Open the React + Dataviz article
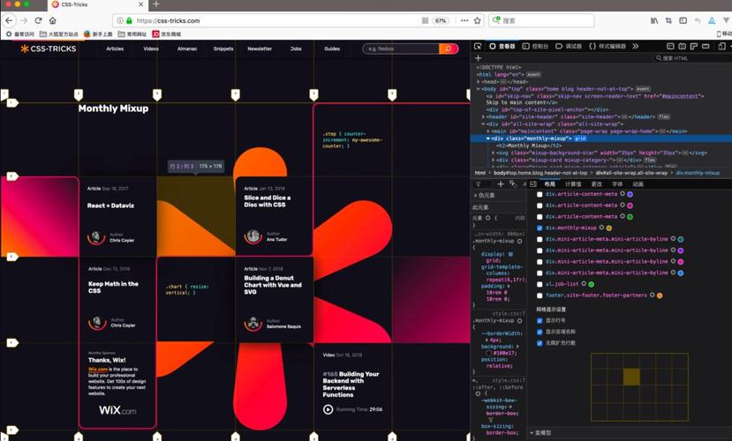Screen dimensions: 732x441 tap(110, 206)
